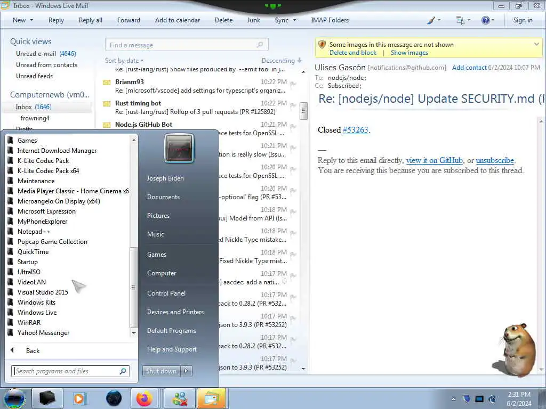Image resolution: width=546 pixels, height=409 pixels.
Task: Toggle Descending sort order
Action: (x=282, y=61)
